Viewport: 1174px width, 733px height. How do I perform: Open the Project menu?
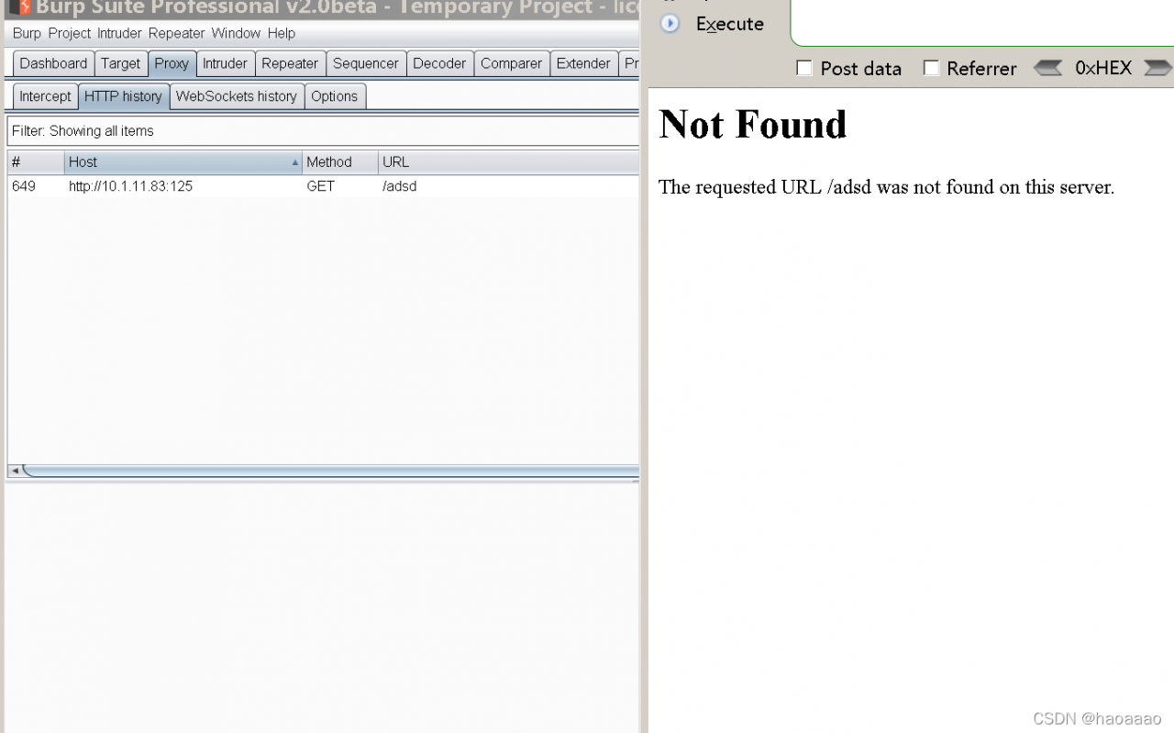point(70,33)
